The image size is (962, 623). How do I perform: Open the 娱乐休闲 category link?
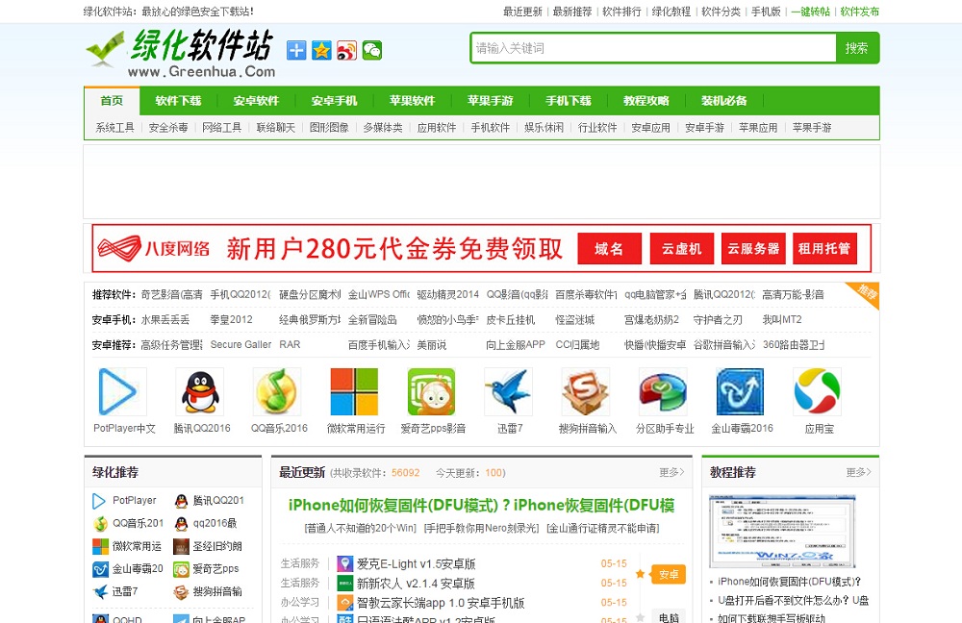coord(544,128)
